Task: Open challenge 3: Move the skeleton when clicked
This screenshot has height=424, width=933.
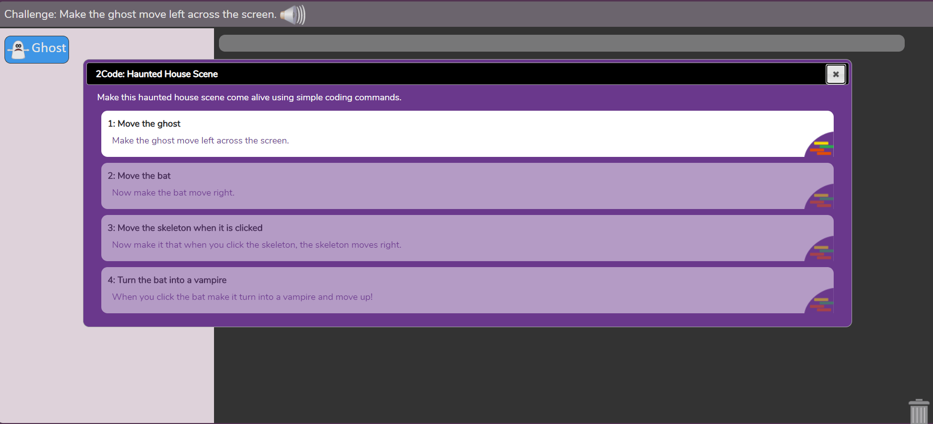Action: (467, 238)
